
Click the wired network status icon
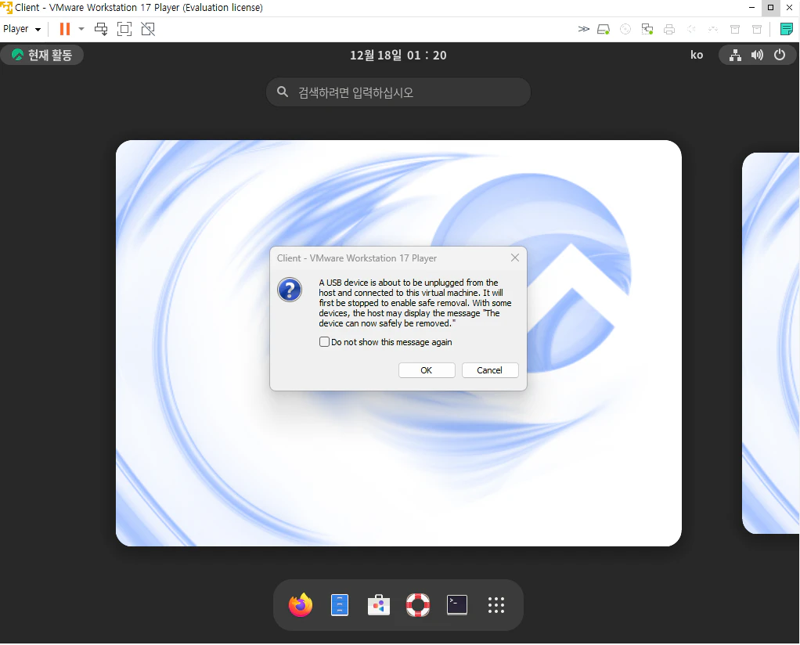[x=735, y=55]
